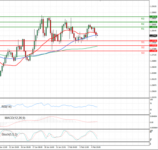Click the 1.27135 price axis value
This screenshot has width=158, height=150.
coord(153,55)
